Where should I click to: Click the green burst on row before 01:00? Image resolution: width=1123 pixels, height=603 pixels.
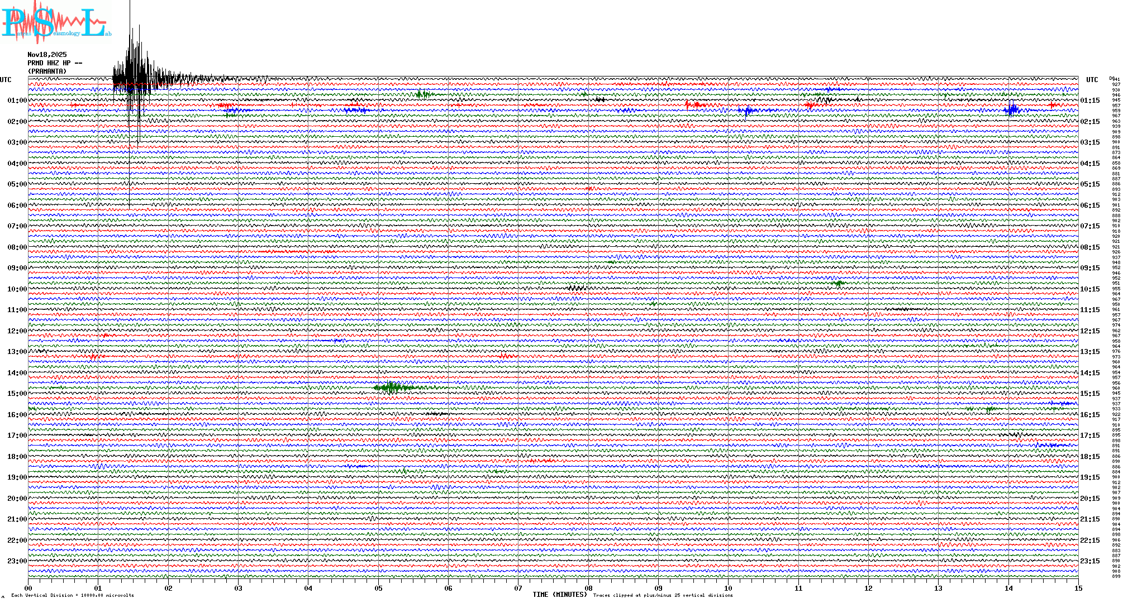[x=423, y=94]
